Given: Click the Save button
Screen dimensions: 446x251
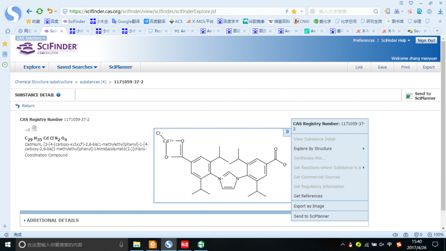Looking at the screenshot, I should point(382,67).
